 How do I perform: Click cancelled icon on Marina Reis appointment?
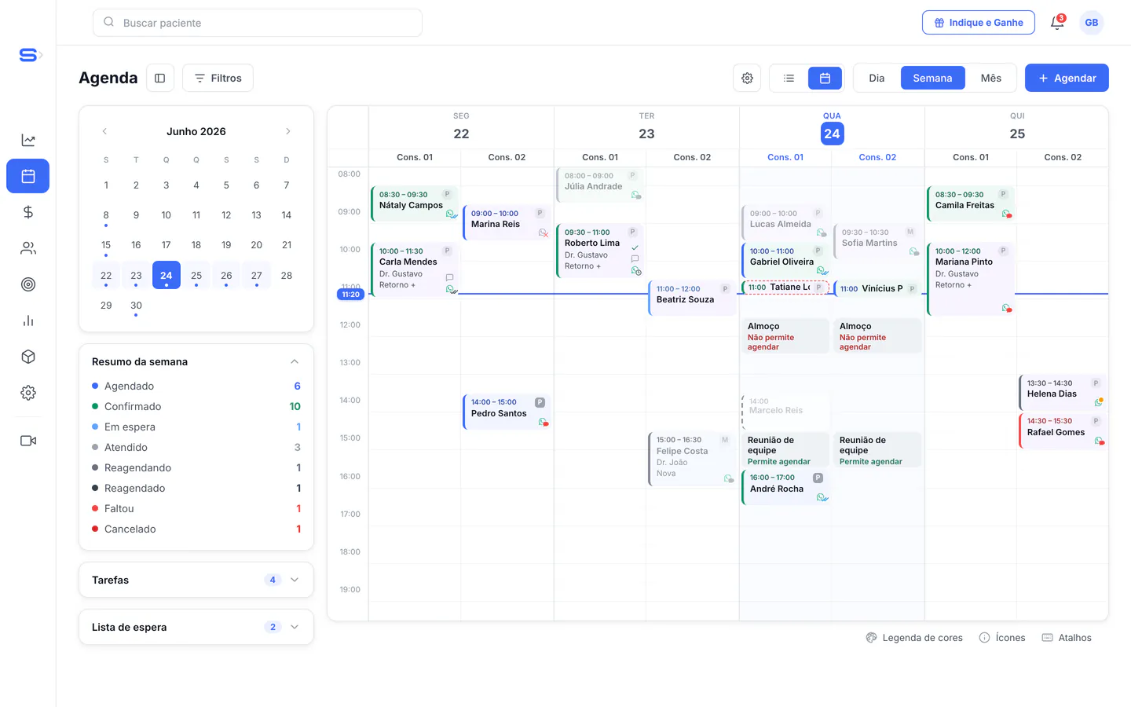(x=543, y=233)
